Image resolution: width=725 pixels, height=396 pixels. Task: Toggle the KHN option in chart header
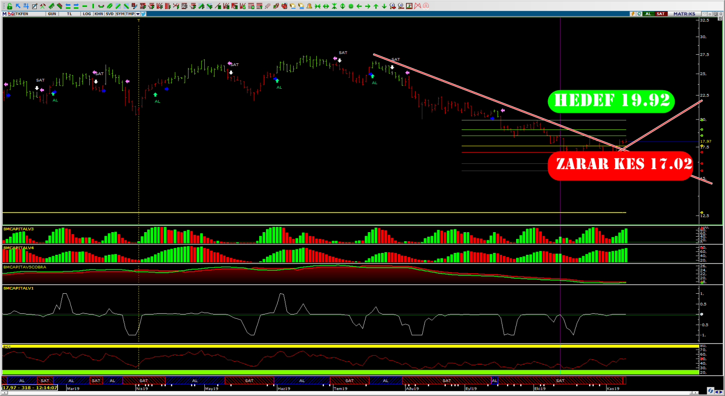coord(99,14)
